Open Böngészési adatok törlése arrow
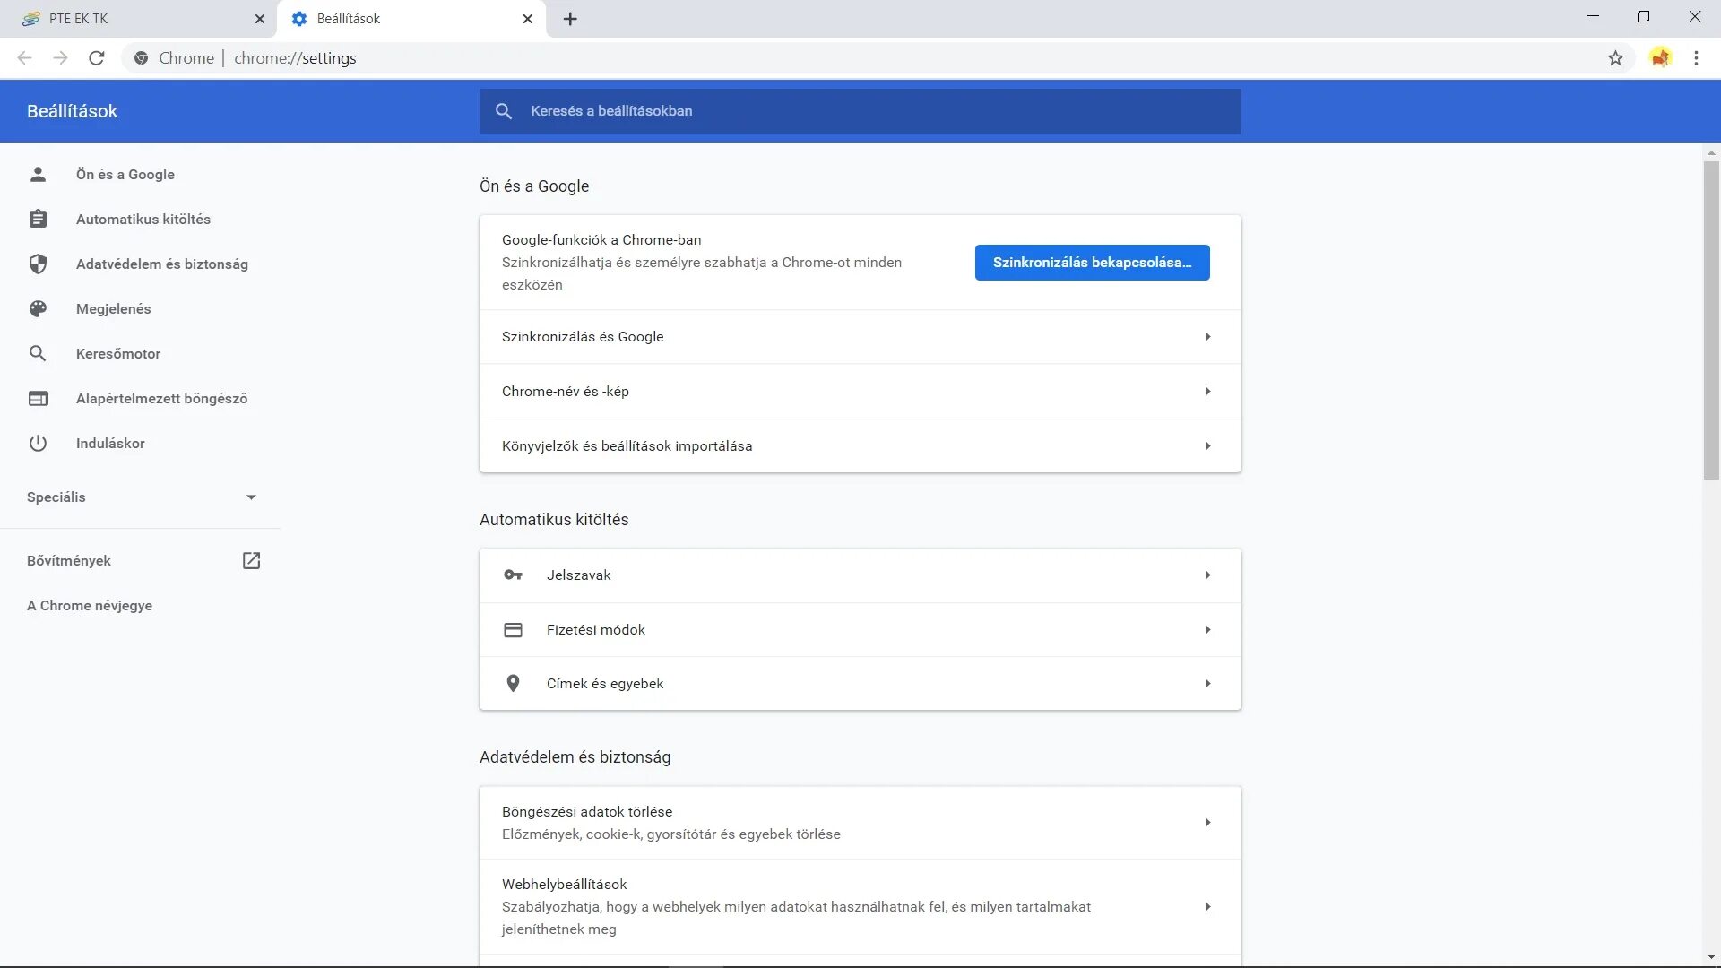This screenshot has width=1721, height=968. 1207,822
